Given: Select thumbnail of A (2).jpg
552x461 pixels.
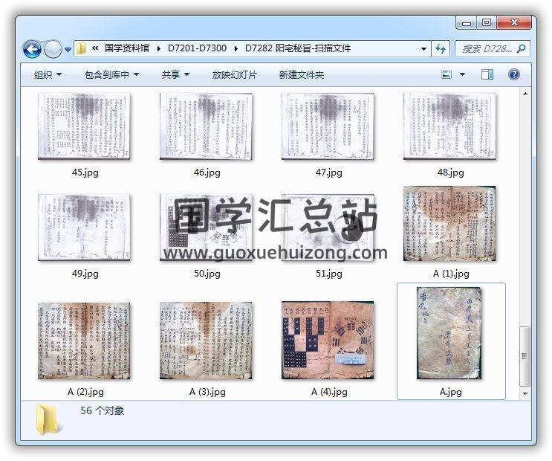Looking at the screenshot, I should coord(84,341).
